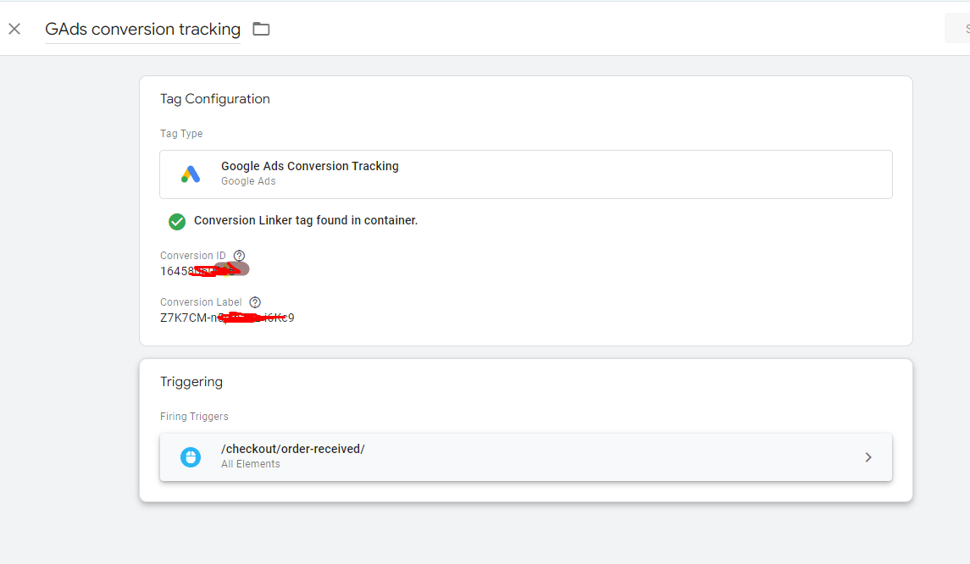Click the Firing Triggers label

(x=194, y=416)
